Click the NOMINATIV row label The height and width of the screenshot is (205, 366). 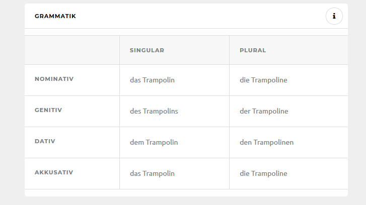[54, 79]
